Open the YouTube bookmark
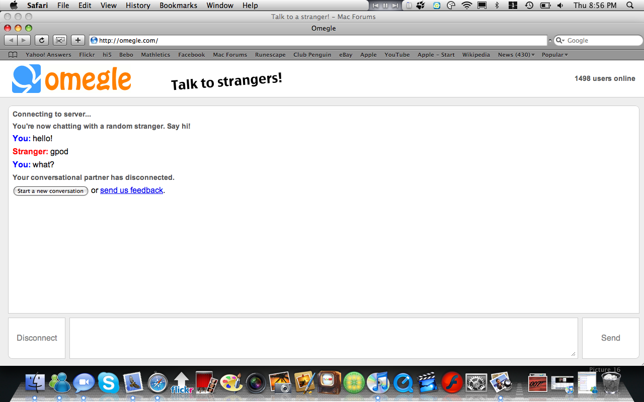This screenshot has width=644, height=402. coord(397,55)
